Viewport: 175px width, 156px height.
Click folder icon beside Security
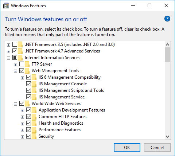click(34, 136)
